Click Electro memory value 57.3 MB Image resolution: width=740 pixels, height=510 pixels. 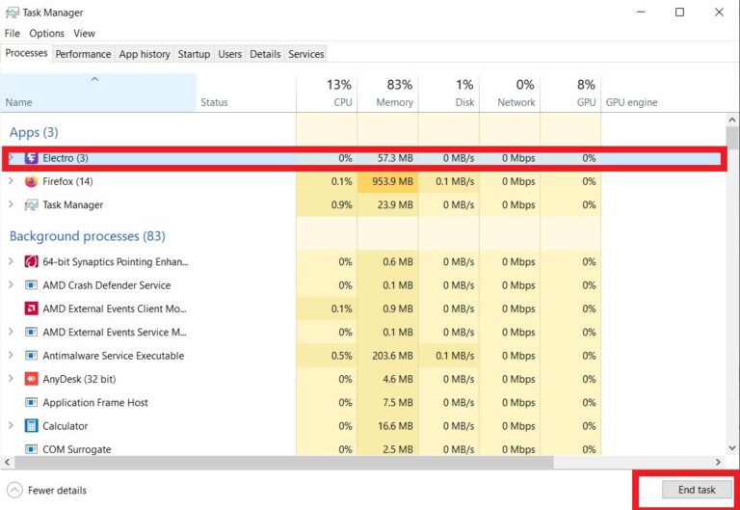[x=395, y=158]
